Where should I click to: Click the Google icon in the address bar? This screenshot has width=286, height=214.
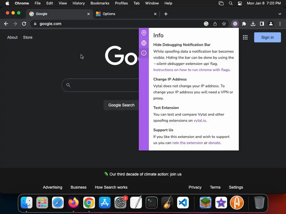pyautogui.click(x=206, y=24)
